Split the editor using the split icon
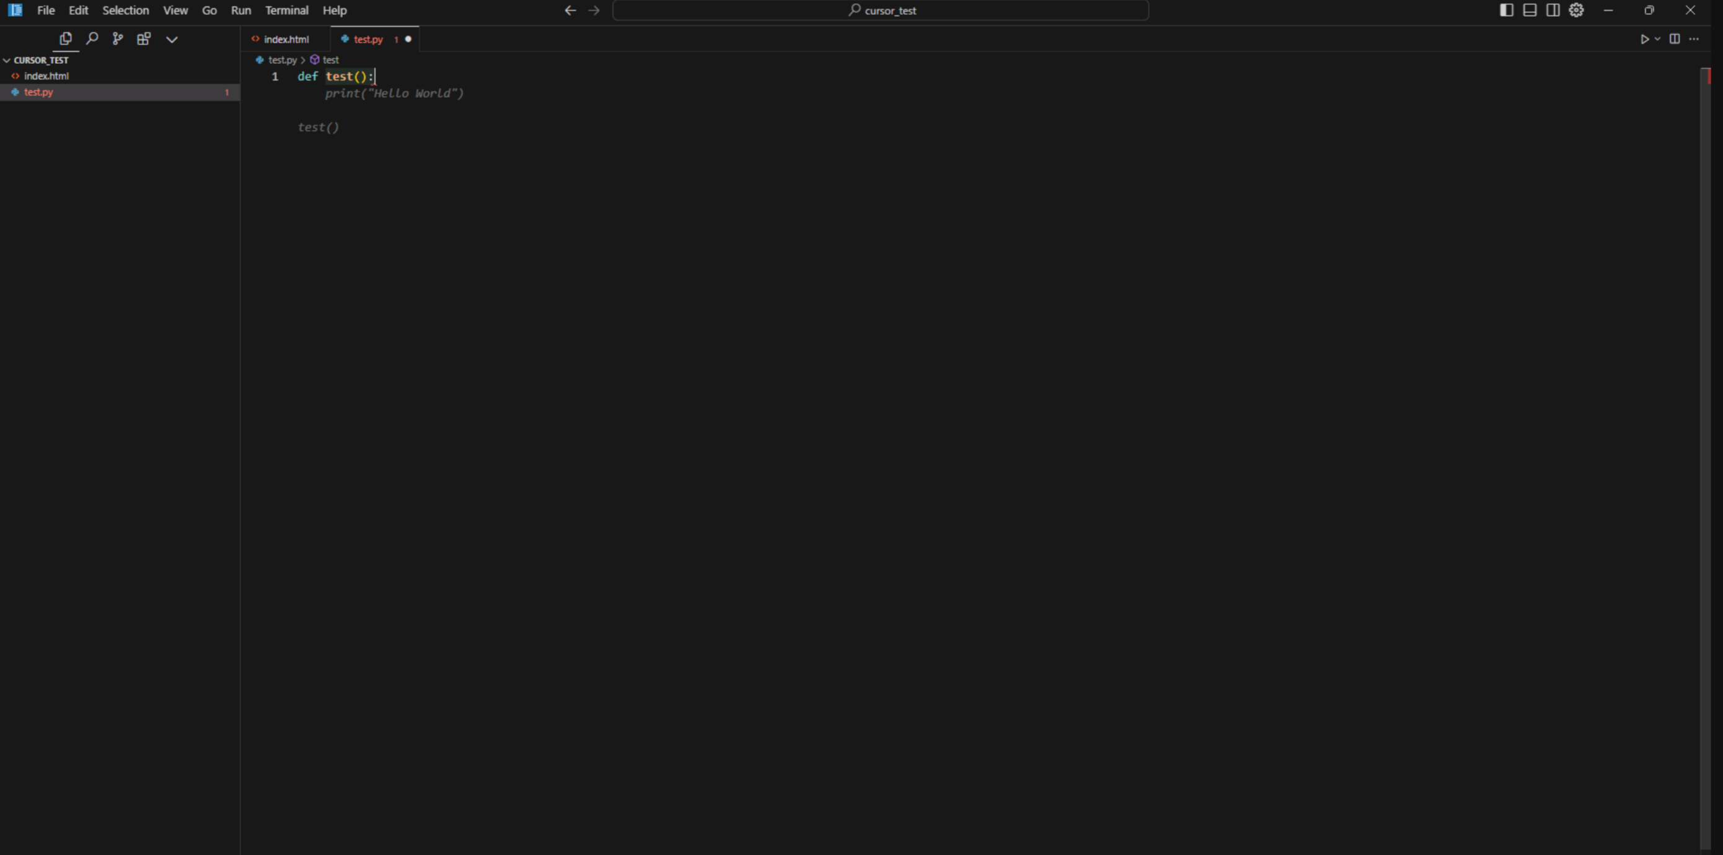Screen dimensions: 1723x855 tap(1674, 39)
